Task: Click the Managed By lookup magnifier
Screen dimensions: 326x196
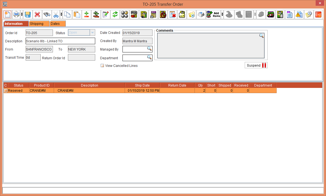Action: tap(149, 49)
